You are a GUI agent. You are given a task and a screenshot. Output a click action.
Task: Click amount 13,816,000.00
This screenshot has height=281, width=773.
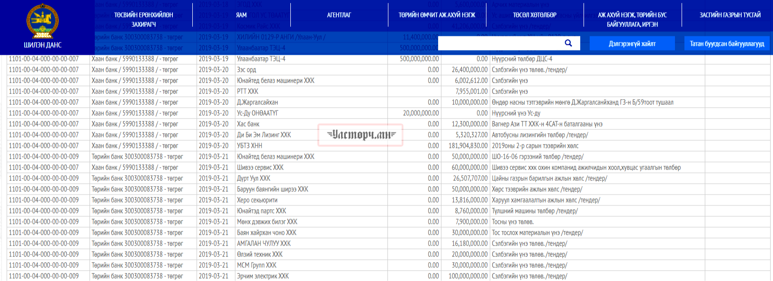pyautogui.click(x=470, y=200)
